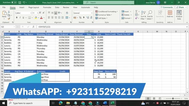Click the taskbar search box
This screenshot has width=189, height=106.
click(28, 103)
